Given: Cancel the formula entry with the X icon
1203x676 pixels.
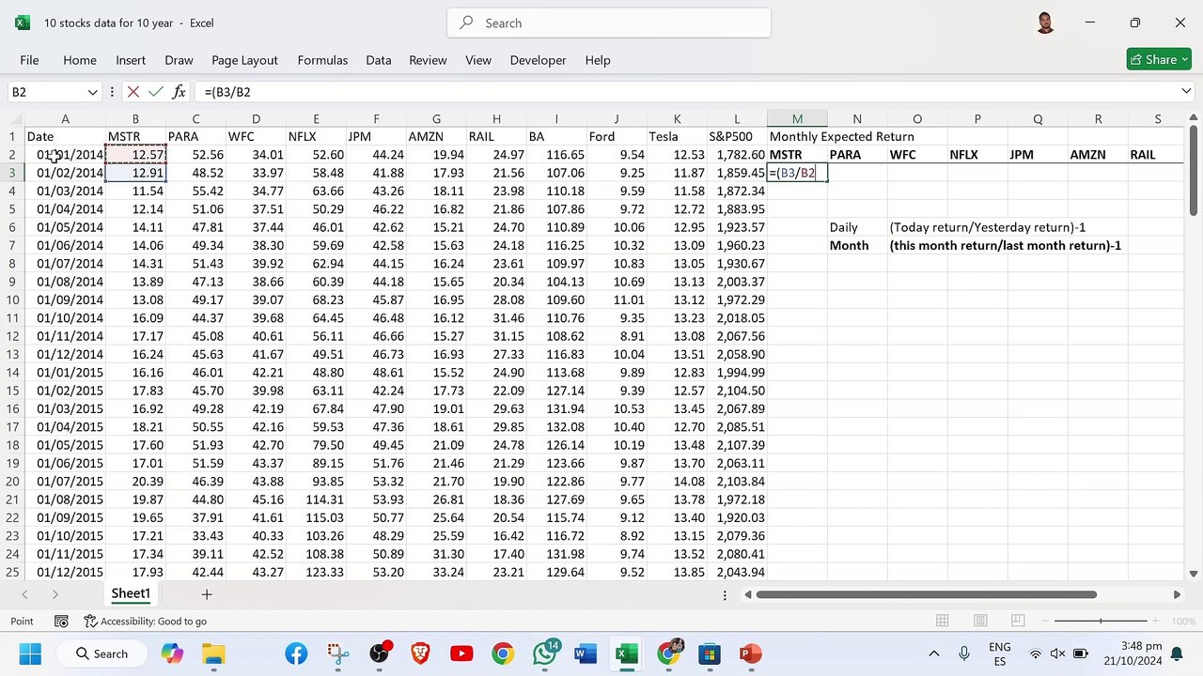Looking at the screenshot, I should click(x=133, y=92).
